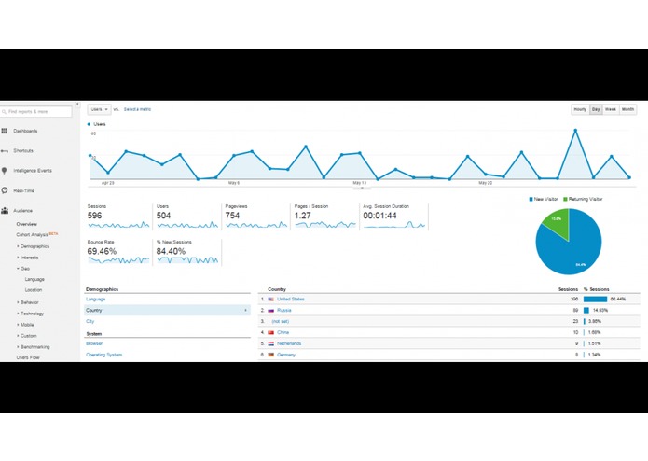Click the Browser system link
The height and width of the screenshot is (461, 648).
[94, 343]
